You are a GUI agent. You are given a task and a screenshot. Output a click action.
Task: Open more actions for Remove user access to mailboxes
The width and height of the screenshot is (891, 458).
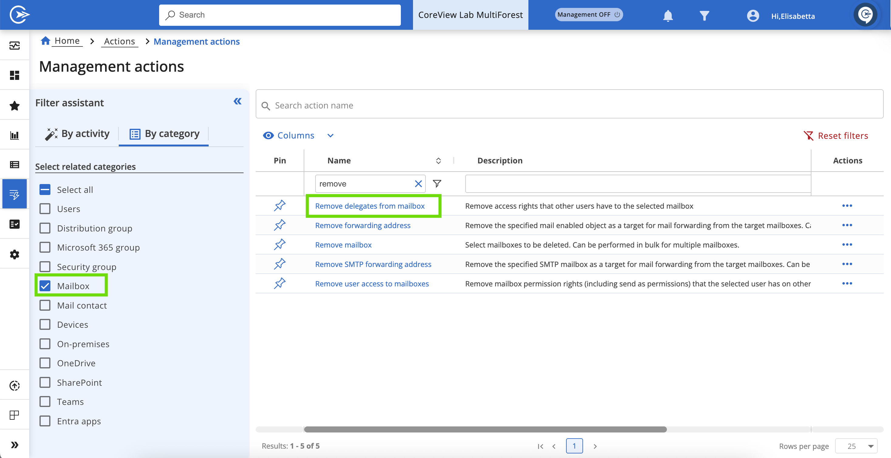pos(847,283)
